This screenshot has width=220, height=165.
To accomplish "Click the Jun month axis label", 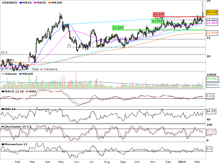I will click(x=76, y=162).
